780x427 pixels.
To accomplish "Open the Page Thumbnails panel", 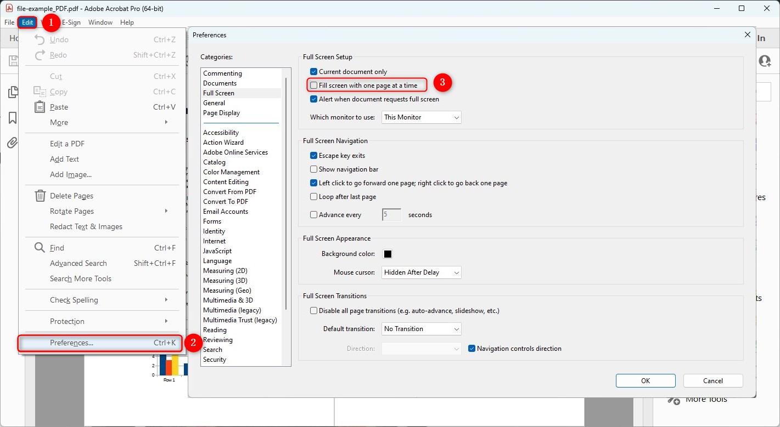I will pyautogui.click(x=12, y=92).
